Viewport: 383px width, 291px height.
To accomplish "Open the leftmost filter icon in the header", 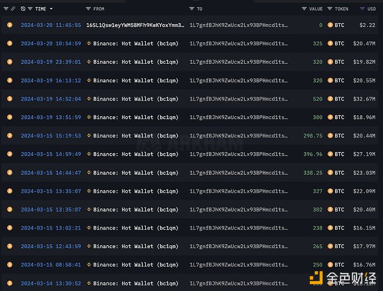I will click(6, 9).
